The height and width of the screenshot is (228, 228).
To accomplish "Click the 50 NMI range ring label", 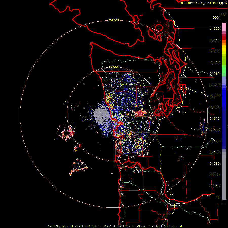I will tap(114, 67).
